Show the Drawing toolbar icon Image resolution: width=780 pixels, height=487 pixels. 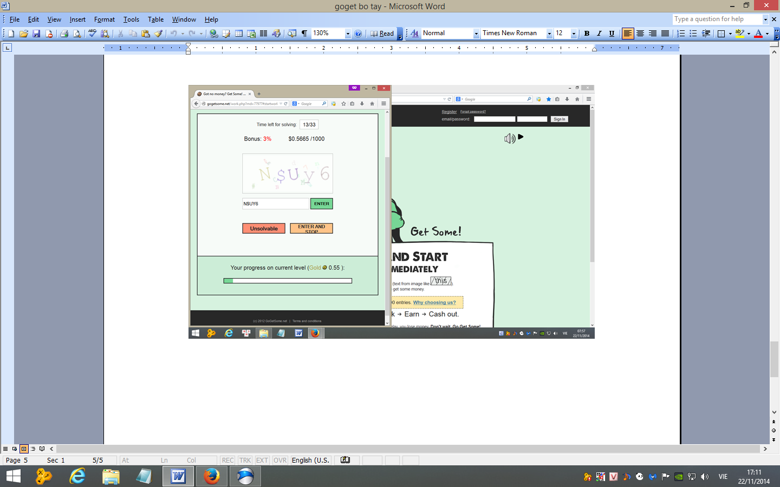click(276, 34)
